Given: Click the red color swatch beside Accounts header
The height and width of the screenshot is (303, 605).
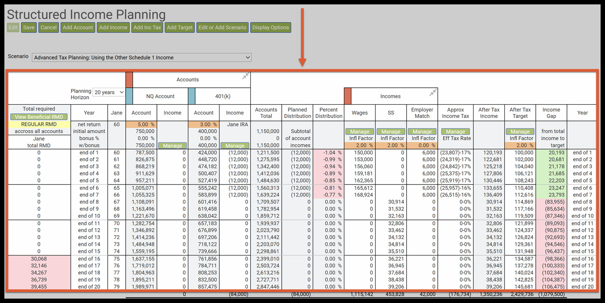Looking at the screenshot, I should [x=129, y=80].
